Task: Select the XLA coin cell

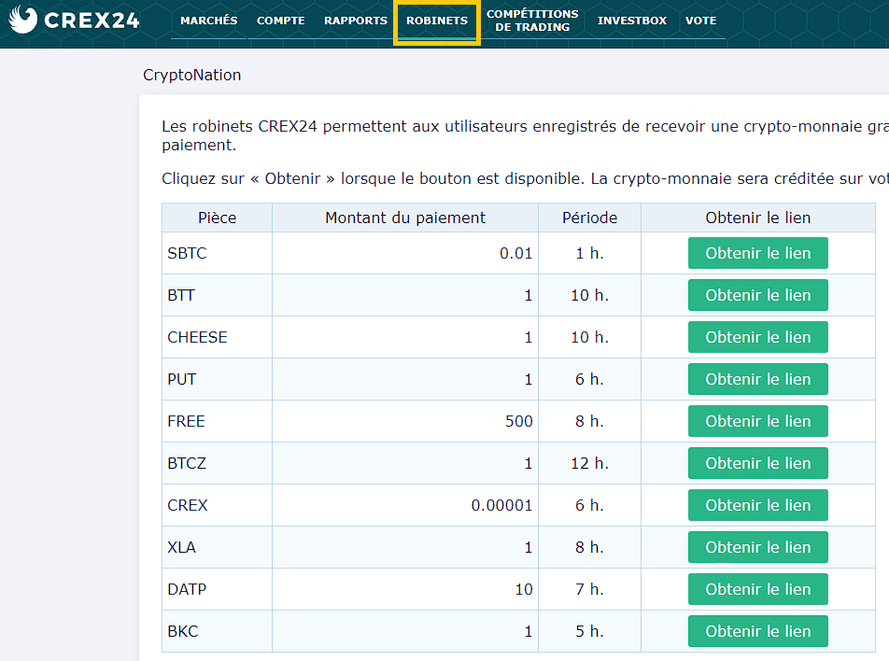Action: coord(218,546)
